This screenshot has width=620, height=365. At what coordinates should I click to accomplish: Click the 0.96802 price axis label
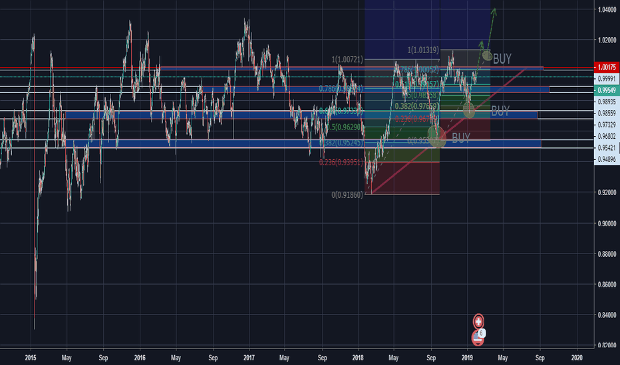coord(607,136)
